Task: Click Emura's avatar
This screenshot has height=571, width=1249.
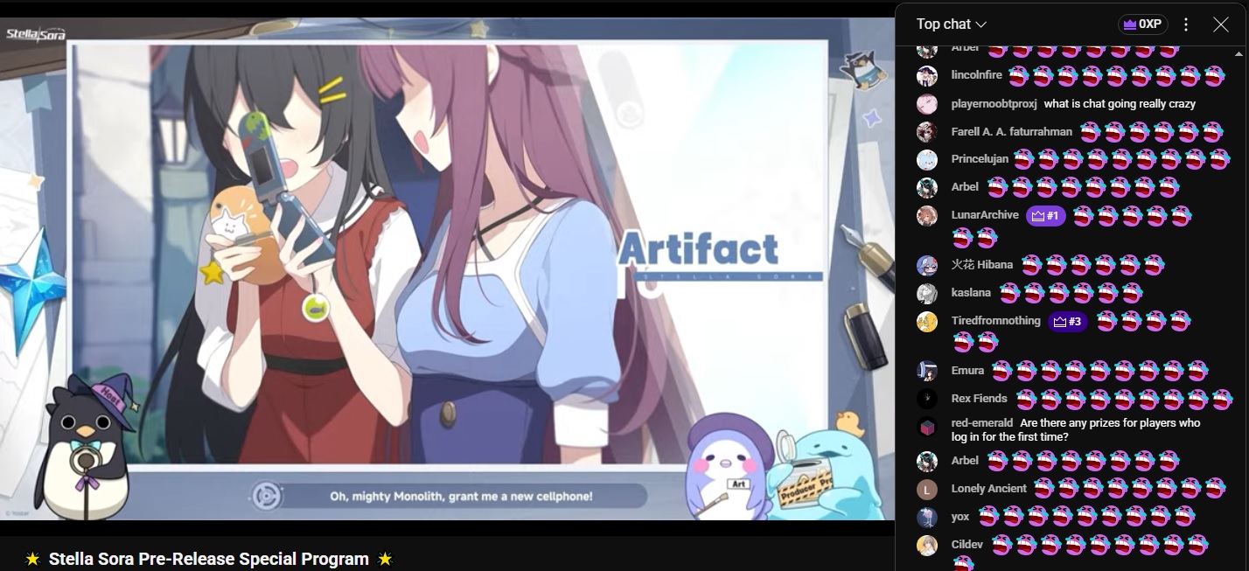Action: click(x=927, y=371)
